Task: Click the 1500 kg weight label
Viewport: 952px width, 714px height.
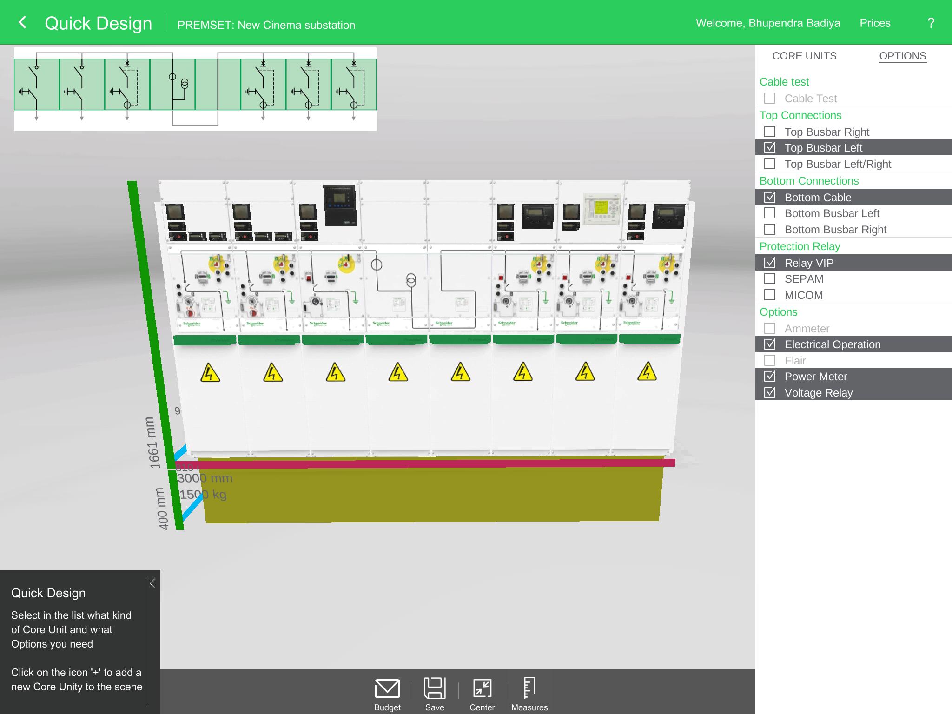Action: pyautogui.click(x=203, y=494)
